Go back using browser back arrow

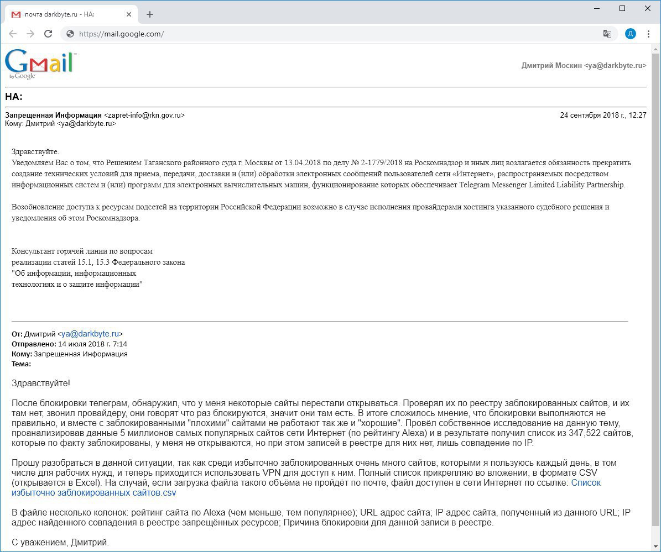(x=13, y=34)
